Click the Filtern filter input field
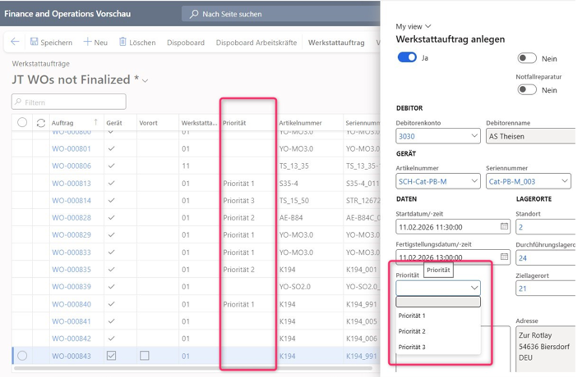Image resolution: width=576 pixels, height=377 pixels. (69, 102)
